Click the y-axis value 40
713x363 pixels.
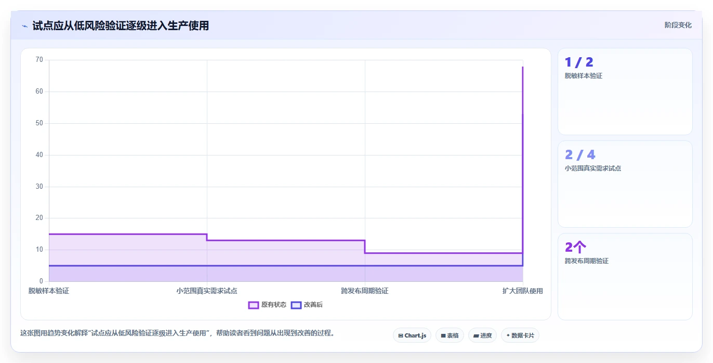tap(39, 155)
